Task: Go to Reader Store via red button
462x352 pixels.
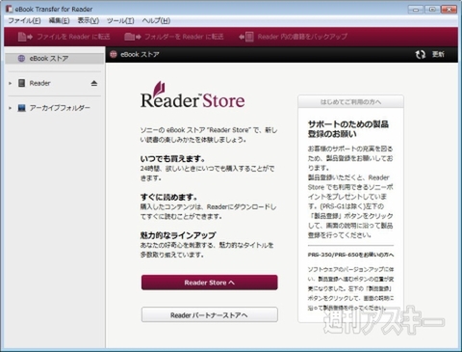Action: coord(210,283)
